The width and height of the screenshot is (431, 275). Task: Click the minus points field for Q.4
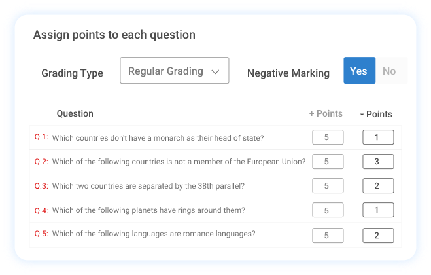click(x=378, y=210)
